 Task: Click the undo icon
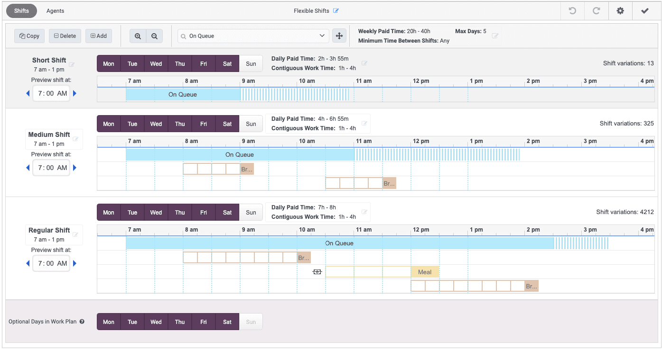point(572,10)
